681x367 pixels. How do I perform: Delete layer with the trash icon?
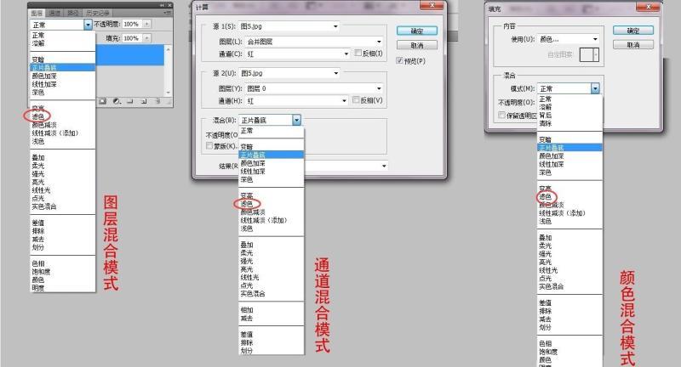(x=157, y=101)
